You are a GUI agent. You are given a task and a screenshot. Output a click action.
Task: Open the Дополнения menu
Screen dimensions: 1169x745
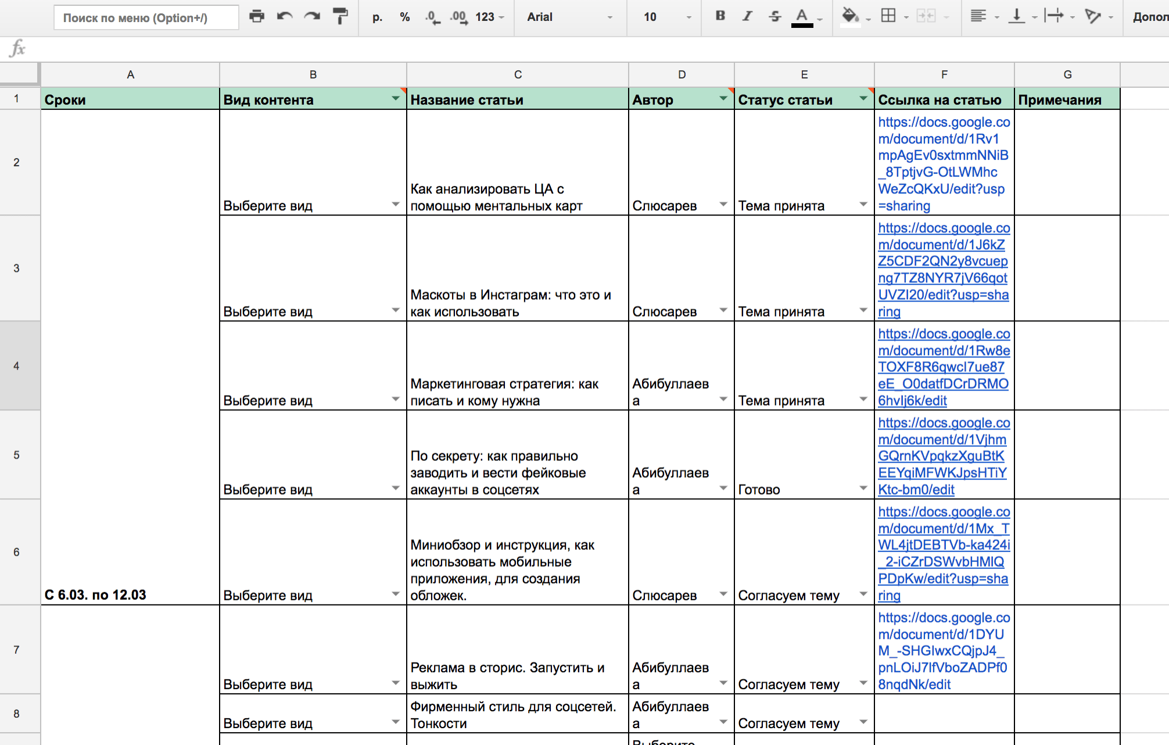1150,17
